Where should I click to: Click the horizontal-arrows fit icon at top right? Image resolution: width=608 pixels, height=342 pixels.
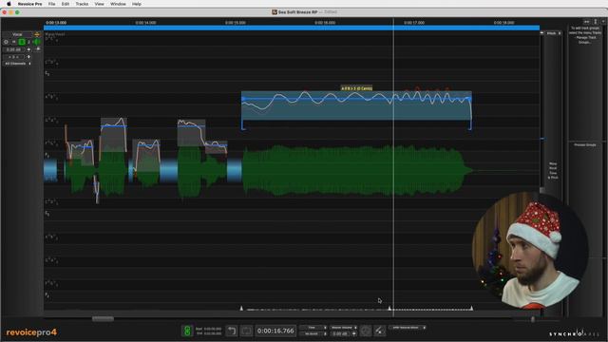[x=587, y=22]
